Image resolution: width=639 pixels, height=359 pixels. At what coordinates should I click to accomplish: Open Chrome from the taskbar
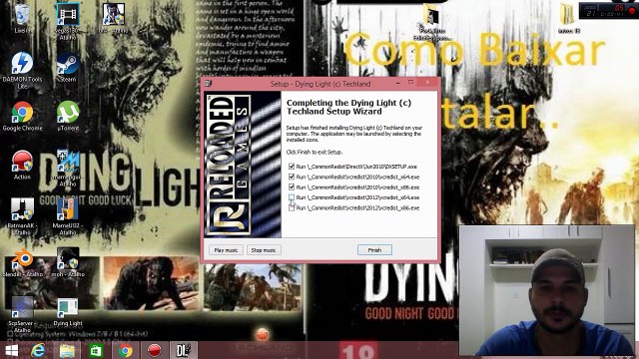(x=126, y=350)
